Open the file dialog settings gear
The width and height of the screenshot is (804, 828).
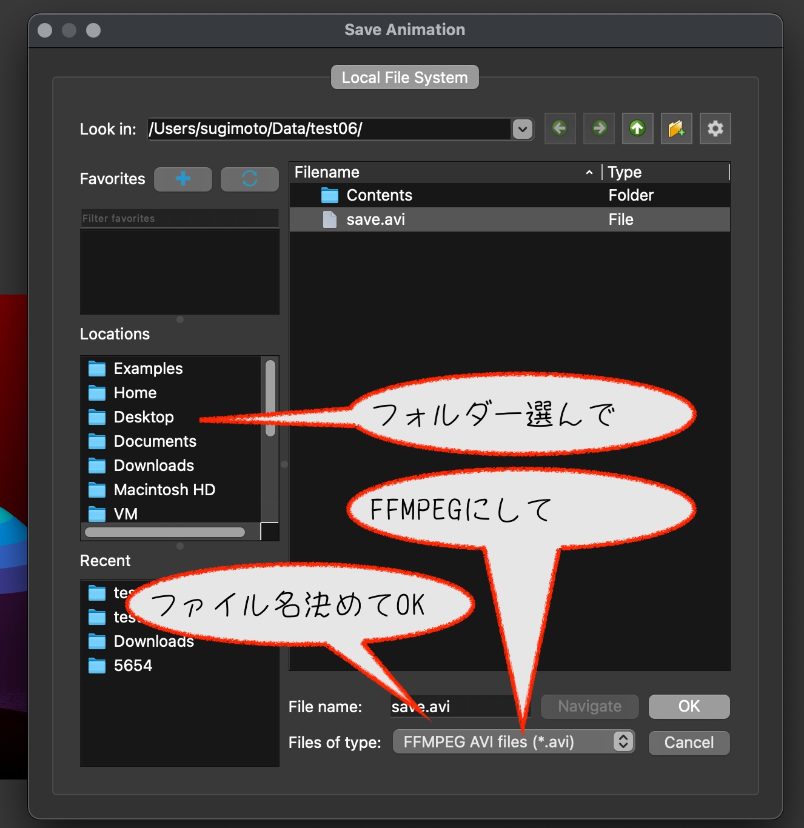pos(715,129)
